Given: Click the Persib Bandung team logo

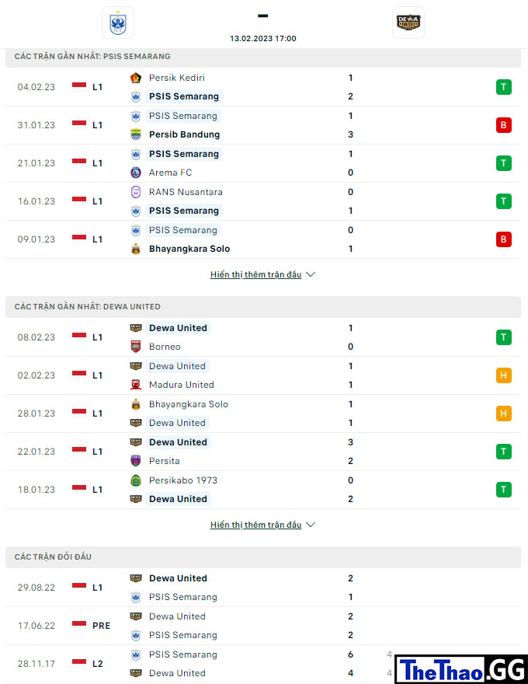Looking at the screenshot, I should coord(136,134).
